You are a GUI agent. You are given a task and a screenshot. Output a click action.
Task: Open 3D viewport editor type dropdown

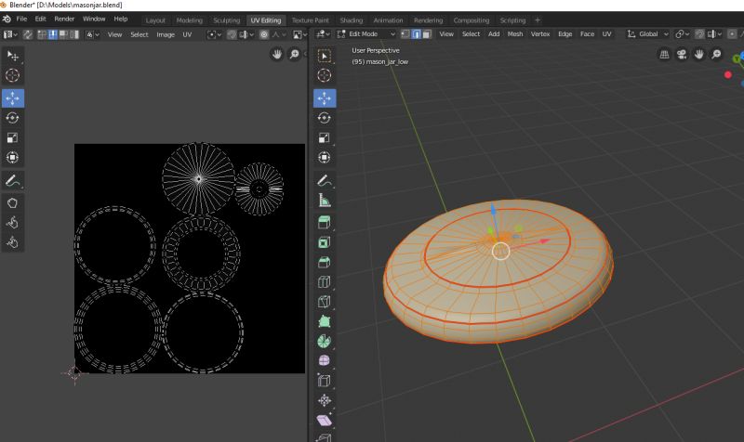click(x=323, y=34)
